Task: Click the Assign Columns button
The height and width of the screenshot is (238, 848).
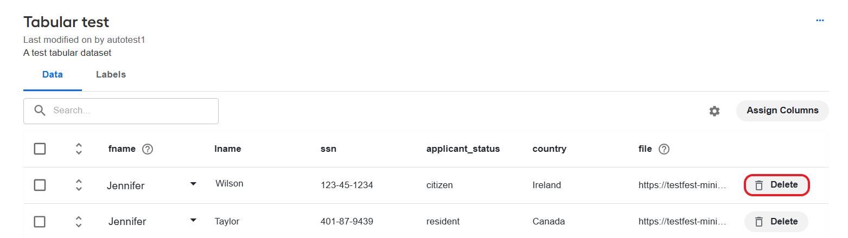Action: point(782,111)
